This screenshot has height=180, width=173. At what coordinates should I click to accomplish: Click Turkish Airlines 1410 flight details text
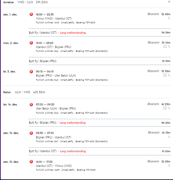pyautogui.click(x=66, y=22)
